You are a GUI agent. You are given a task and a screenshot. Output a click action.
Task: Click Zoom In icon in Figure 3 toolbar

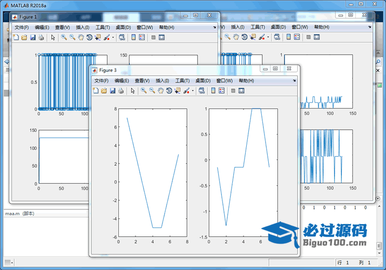tap(144, 91)
